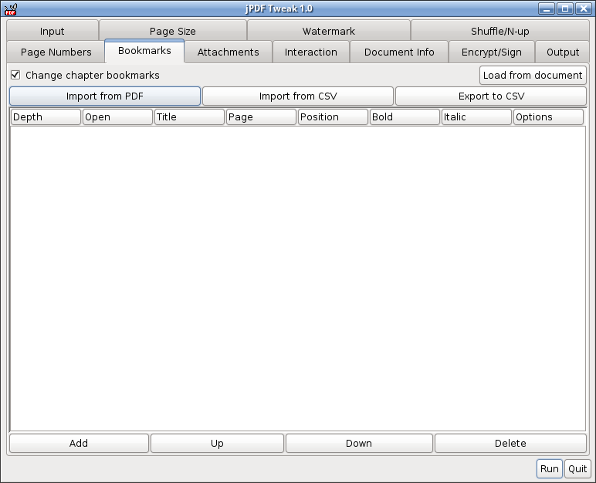Open the Interaction tab

[x=311, y=52]
